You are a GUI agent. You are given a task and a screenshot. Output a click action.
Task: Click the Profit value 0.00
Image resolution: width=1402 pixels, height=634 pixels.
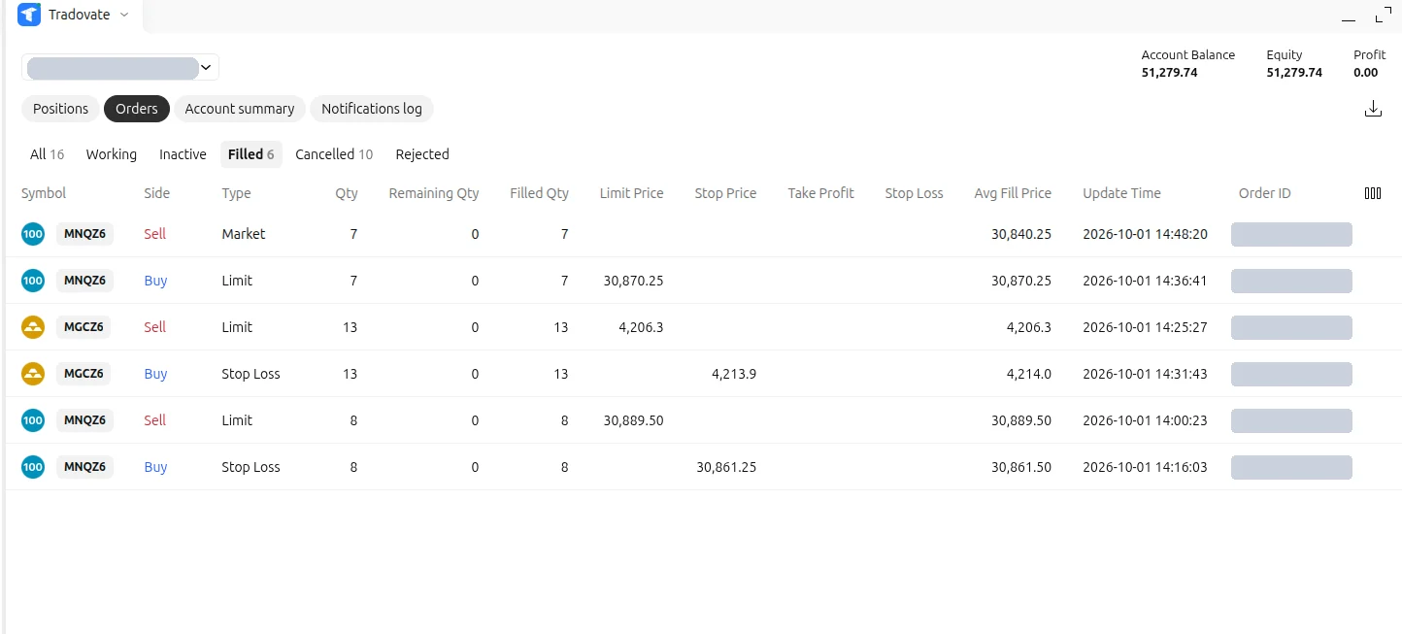click(1365, 73)
